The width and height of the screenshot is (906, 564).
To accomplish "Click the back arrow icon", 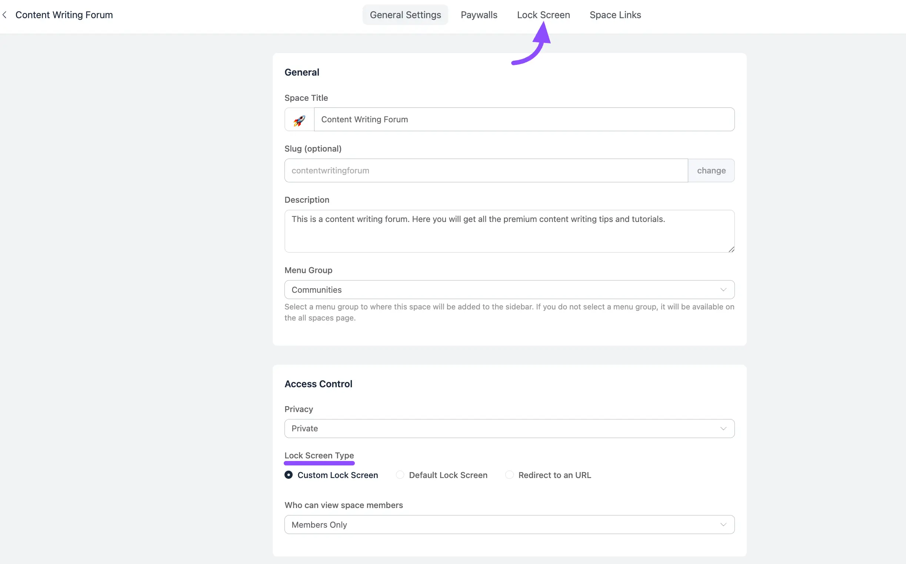I will (4, 15).
